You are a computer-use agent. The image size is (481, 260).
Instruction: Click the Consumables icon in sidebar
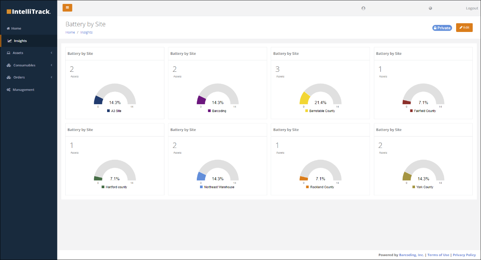tap(9, 65)
